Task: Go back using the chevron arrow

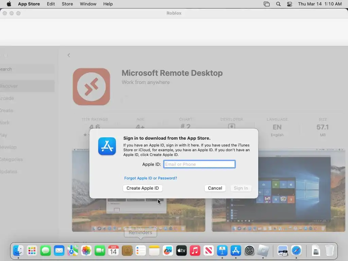Action: tap(69, 55)
